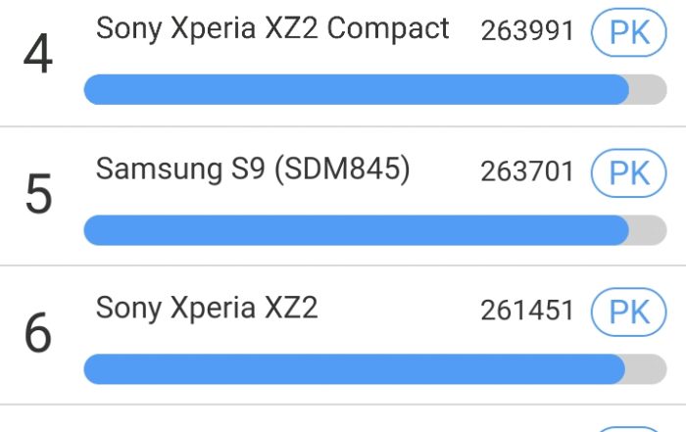Click the separator line above the Samsung S9 row

(343, 126)
